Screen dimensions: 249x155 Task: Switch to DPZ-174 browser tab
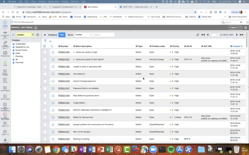coord(136,7)
